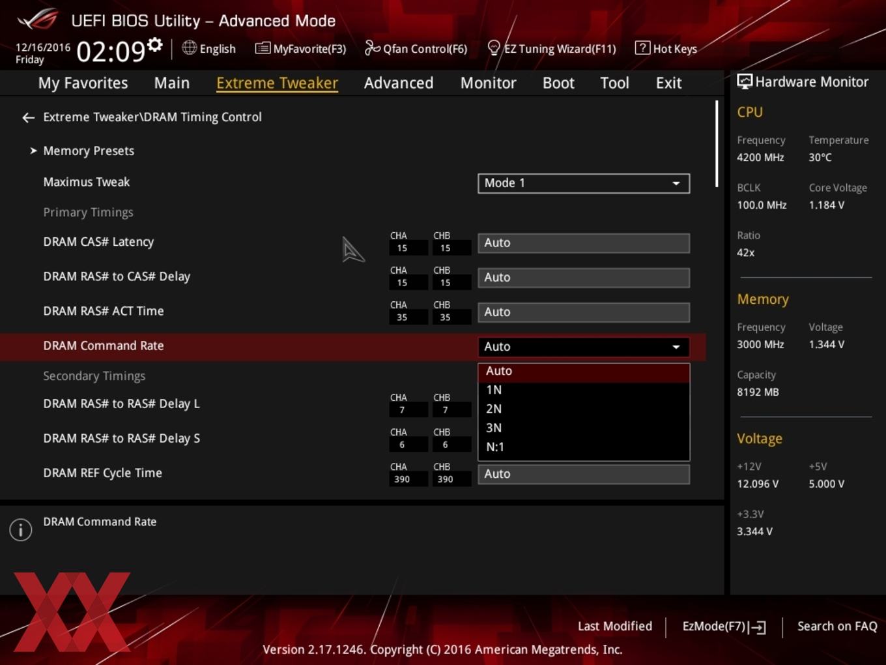
Task: Switch to the Boot tab
Action: tap(558, 83)
